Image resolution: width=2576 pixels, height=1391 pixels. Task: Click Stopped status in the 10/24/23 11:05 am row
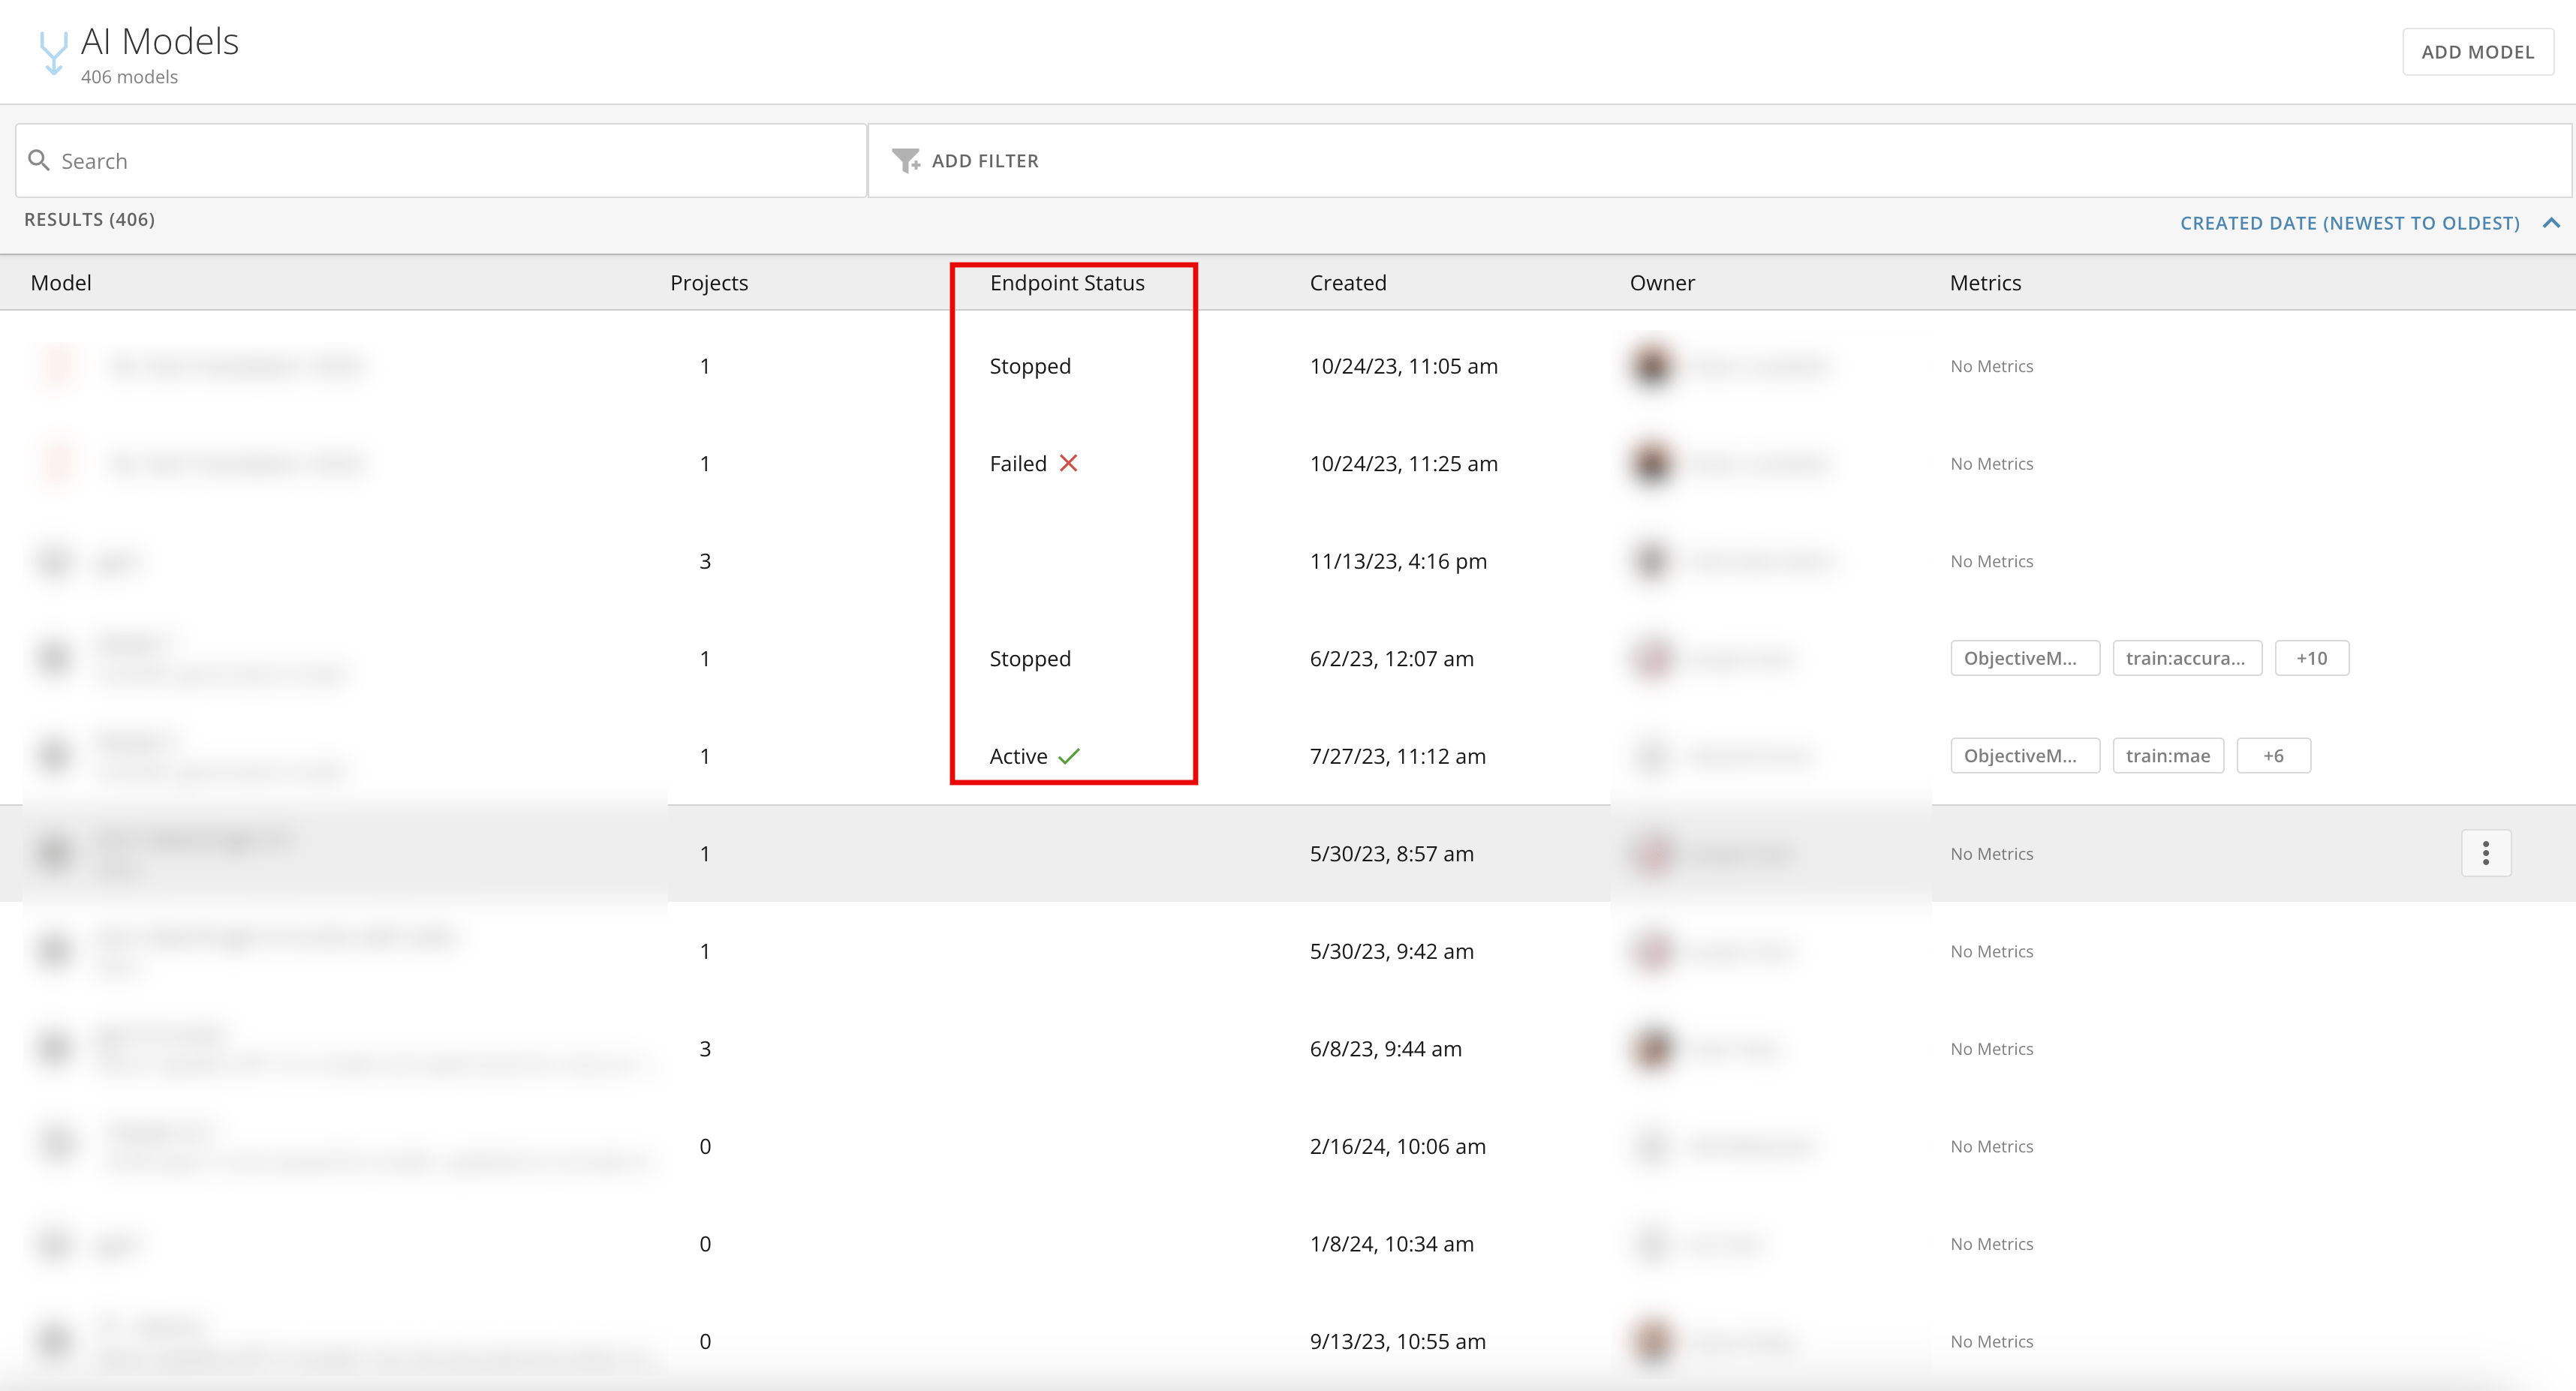point(1030,367)
